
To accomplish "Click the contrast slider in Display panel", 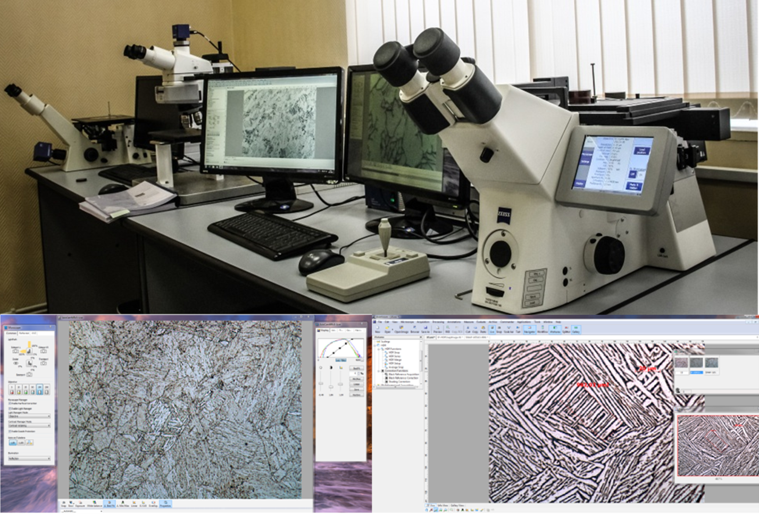I will pos(331,386).
